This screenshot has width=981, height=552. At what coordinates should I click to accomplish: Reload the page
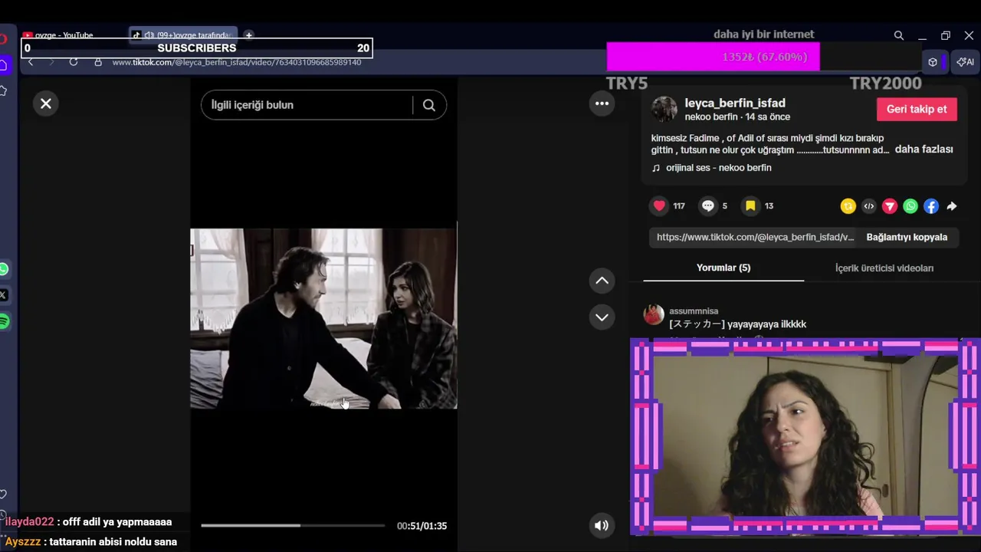tap(74, 62)
